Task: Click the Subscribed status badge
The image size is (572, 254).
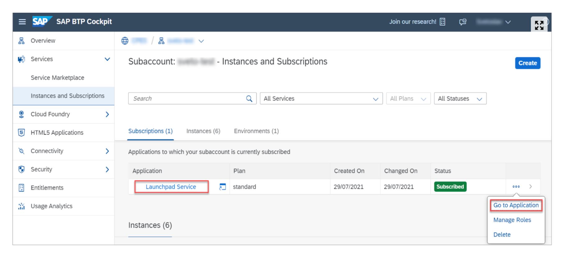Action: coord(450,187)
